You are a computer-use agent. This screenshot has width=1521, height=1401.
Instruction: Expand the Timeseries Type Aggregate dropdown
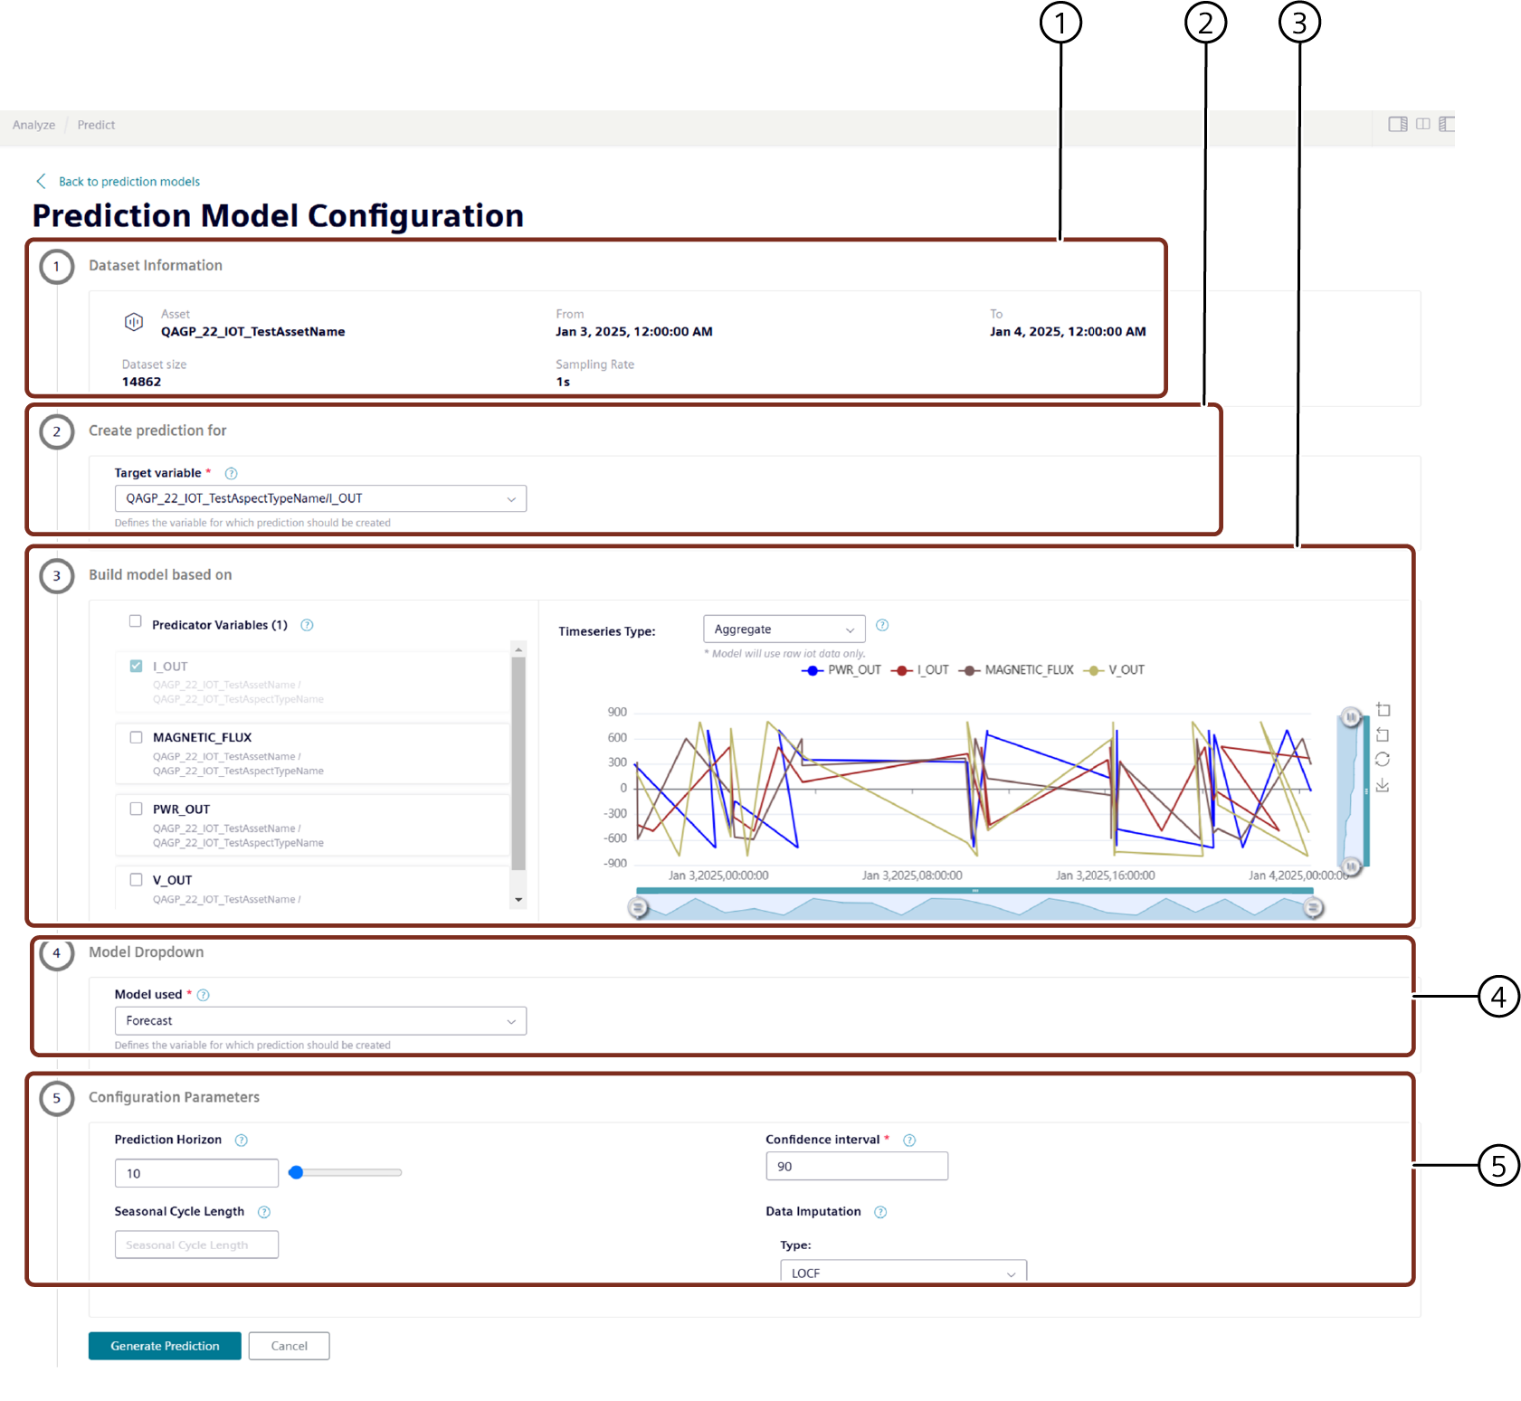784,630
